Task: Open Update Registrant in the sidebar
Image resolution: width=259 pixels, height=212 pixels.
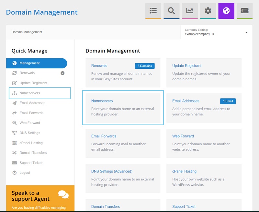Action: (33, 83)
